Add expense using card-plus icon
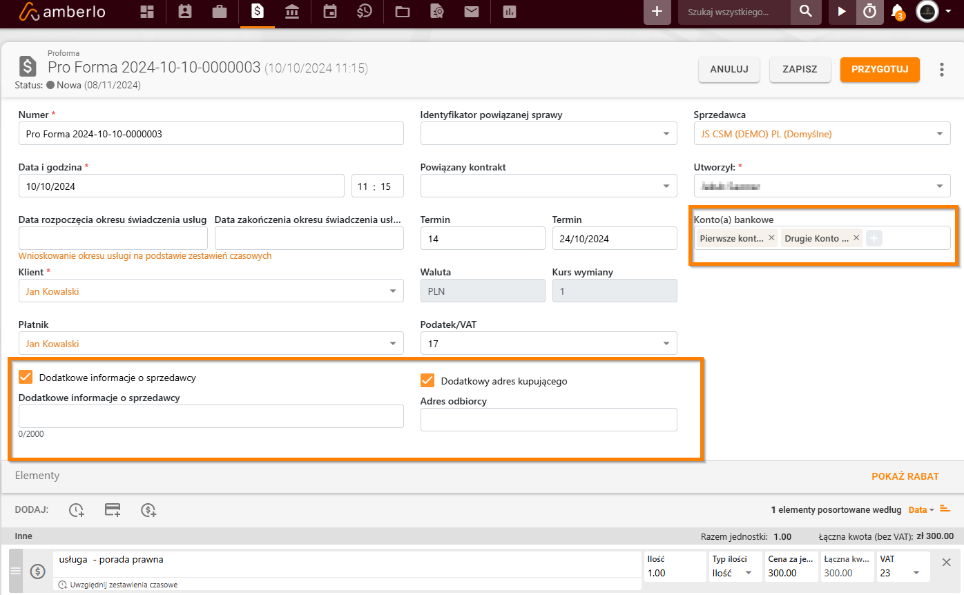The width and height of the screenshot is (964, 595). (x=113, y=510)
